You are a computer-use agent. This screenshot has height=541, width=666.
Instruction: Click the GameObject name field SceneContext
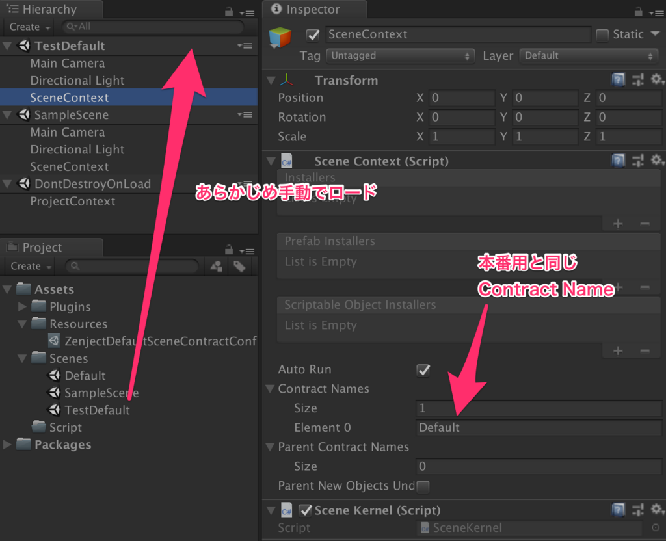click(x=458, y=34)
